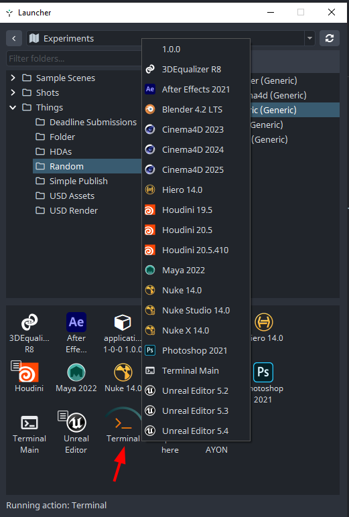
Task: Choose Unreal Editor 5.3 in the popup menu
Action: click(x=196, y=411)
